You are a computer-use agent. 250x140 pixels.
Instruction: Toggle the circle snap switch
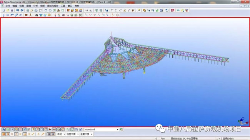[x=12, y=134]
